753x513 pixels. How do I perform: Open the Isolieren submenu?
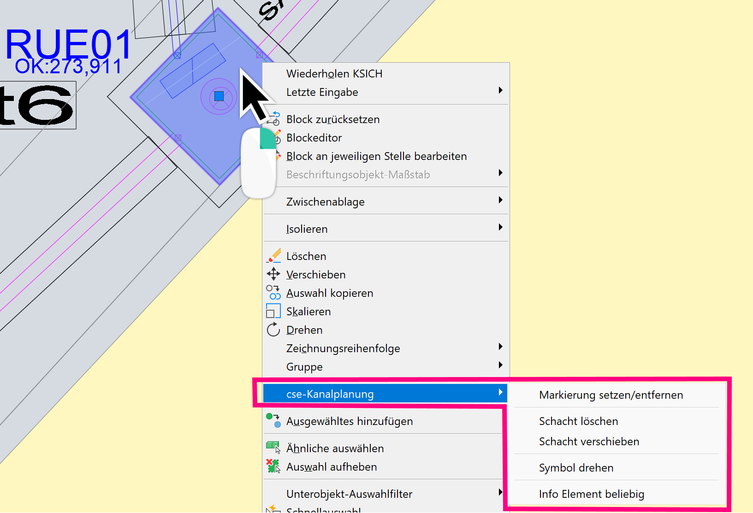pos(307,229)
